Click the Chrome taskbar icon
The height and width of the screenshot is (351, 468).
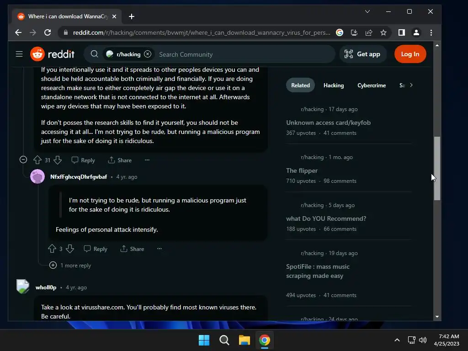click(265, 340)
